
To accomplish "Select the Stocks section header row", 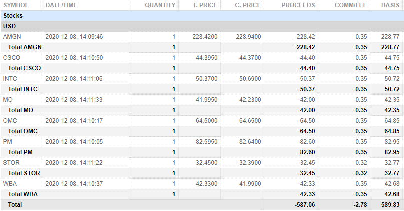I will pos(202,16).
